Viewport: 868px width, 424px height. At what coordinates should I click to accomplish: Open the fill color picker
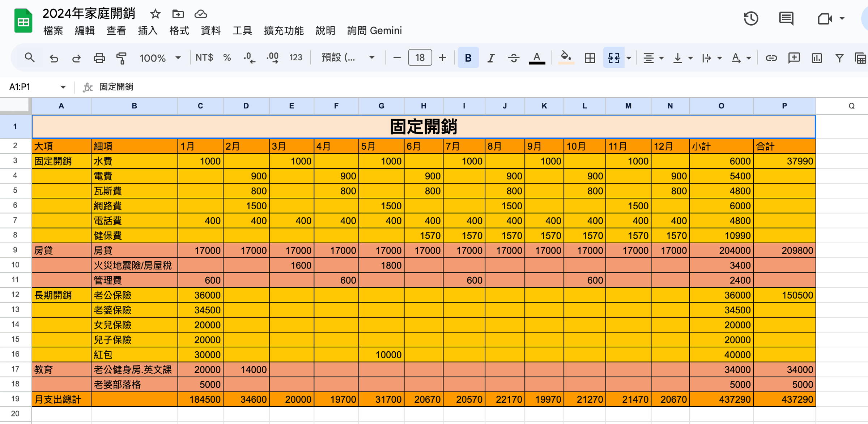(x=566, y=58)
